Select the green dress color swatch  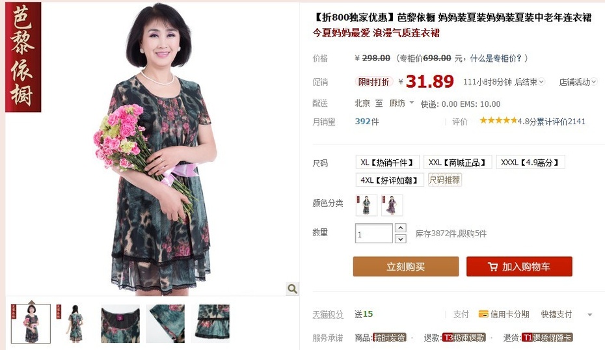pos(366,205)
